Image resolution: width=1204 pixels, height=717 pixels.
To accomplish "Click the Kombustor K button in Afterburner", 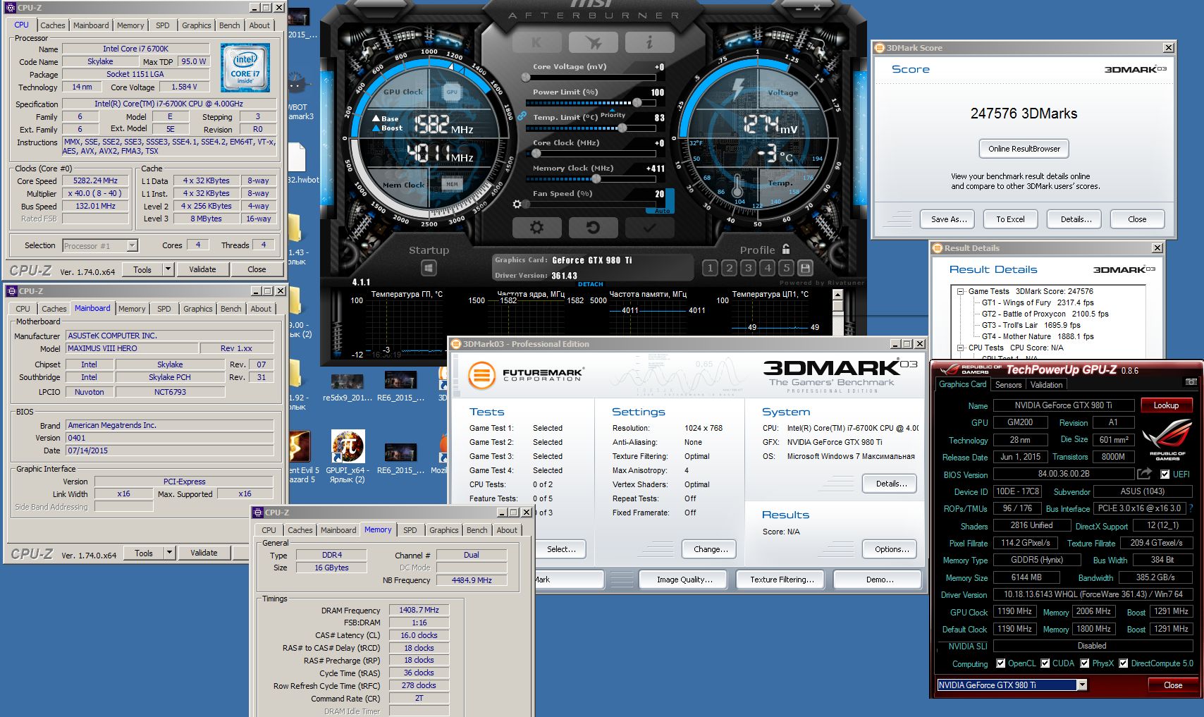I will click(x=536, y=42).
